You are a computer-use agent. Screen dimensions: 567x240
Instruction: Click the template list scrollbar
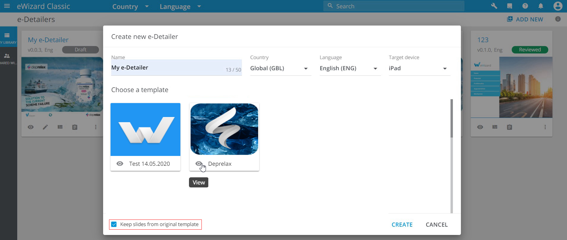451,119
